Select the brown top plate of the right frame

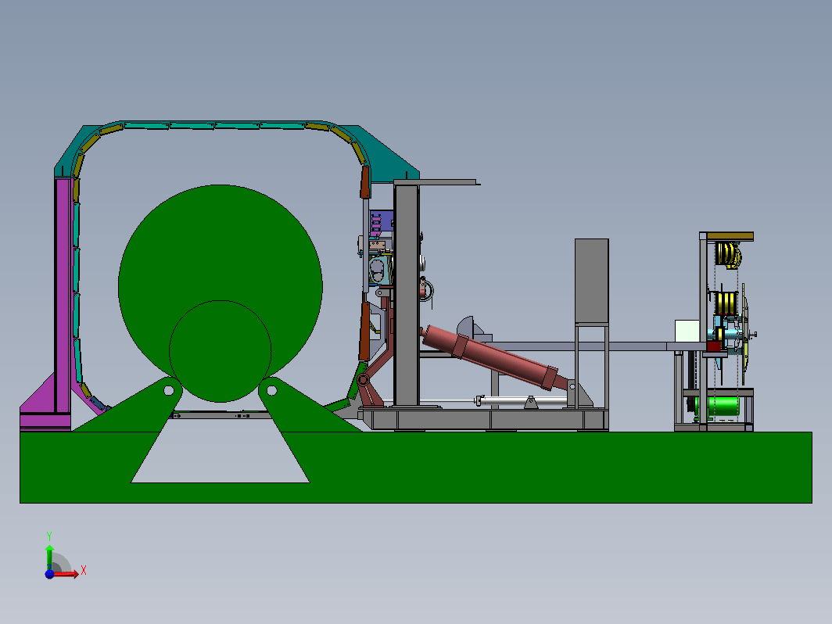click(x=730, y=236)
